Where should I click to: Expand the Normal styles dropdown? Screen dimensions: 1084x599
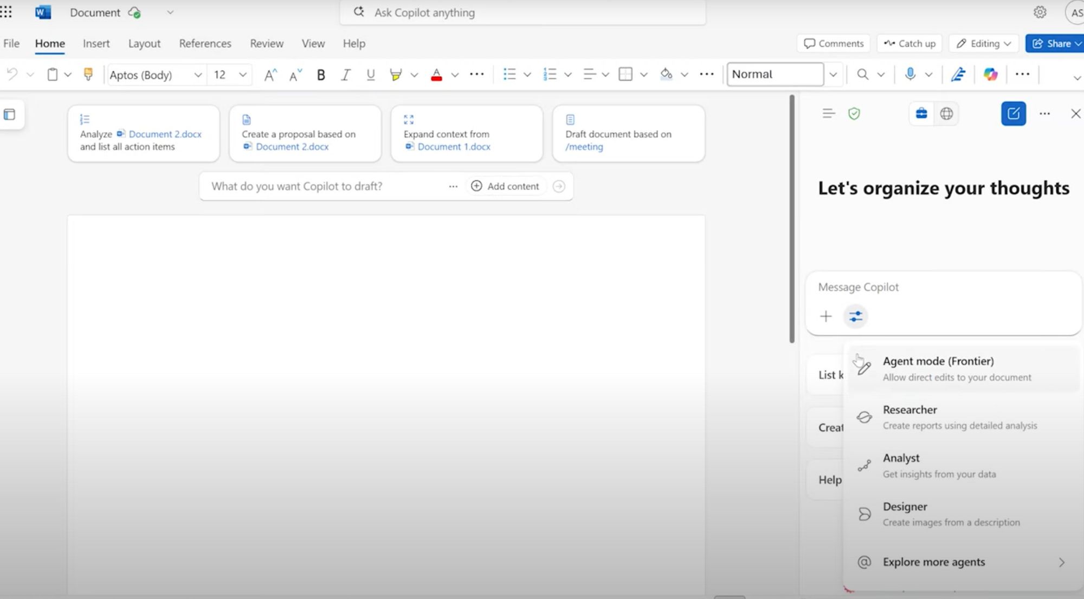[833, 74]
